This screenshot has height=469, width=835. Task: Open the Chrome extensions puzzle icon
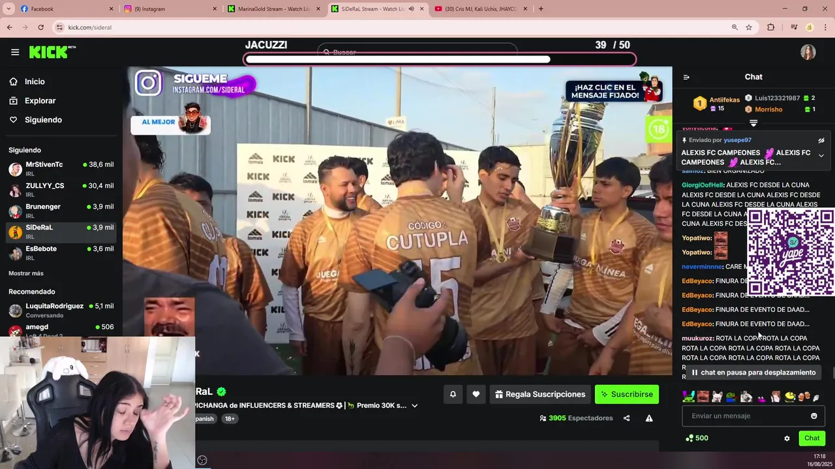tap(771, 27)
